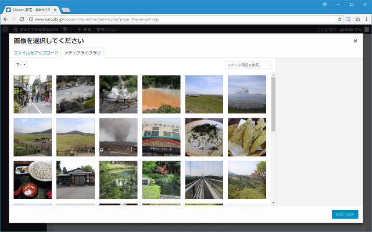The image size is (372, 232).
Task: Close the Cocoon settings browser tab
Action: (x=55, y=10)
